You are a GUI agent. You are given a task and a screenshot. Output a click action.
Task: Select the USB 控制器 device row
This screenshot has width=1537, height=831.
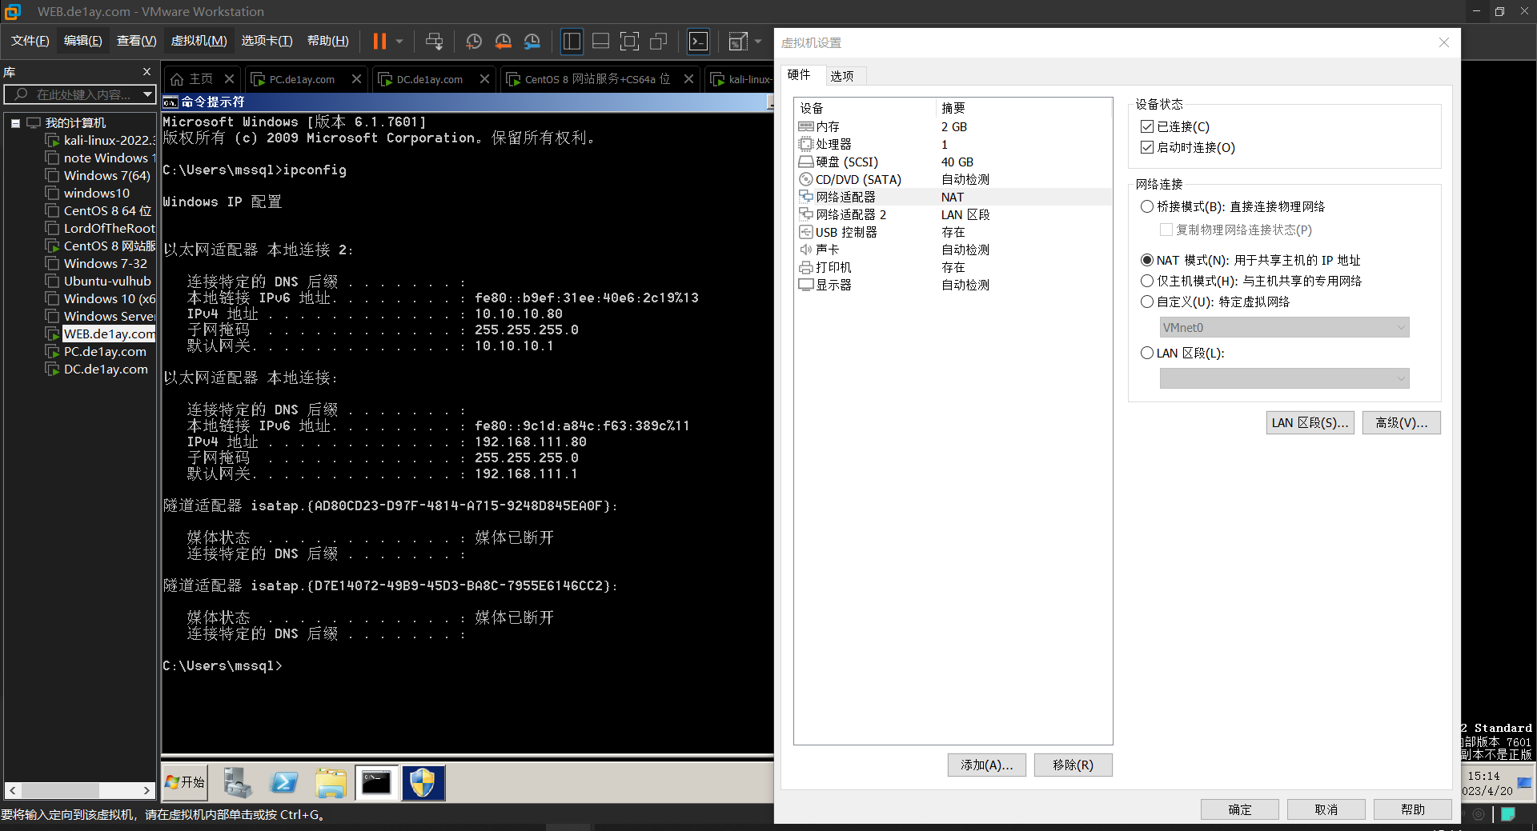tap(953, 232)
